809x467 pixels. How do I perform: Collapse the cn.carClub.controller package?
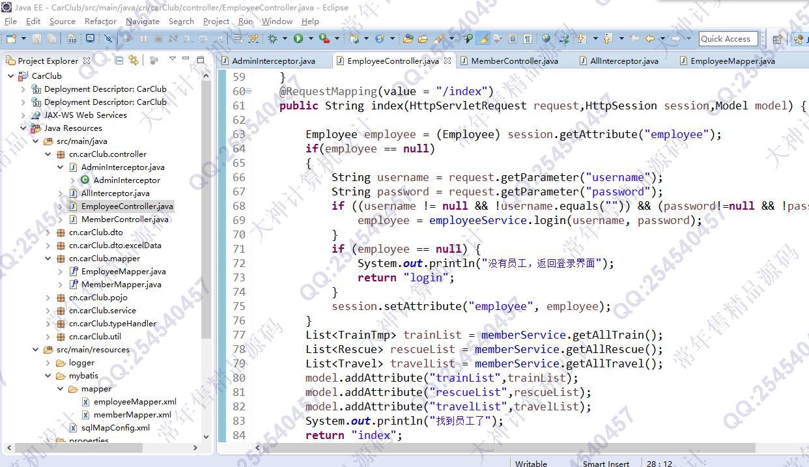point(48,154)
